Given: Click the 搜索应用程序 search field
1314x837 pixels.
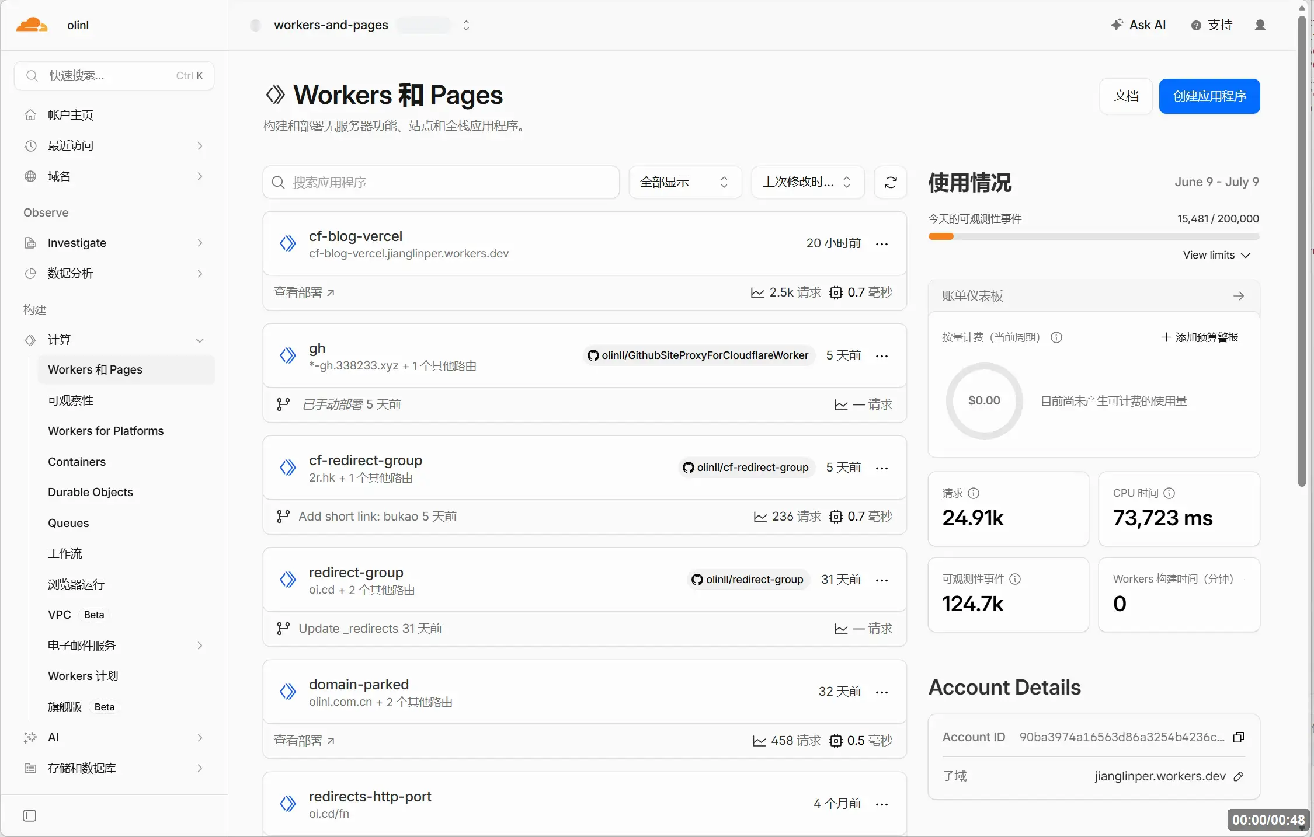Looking at the screenshot, I should click(x=441, y=182).
